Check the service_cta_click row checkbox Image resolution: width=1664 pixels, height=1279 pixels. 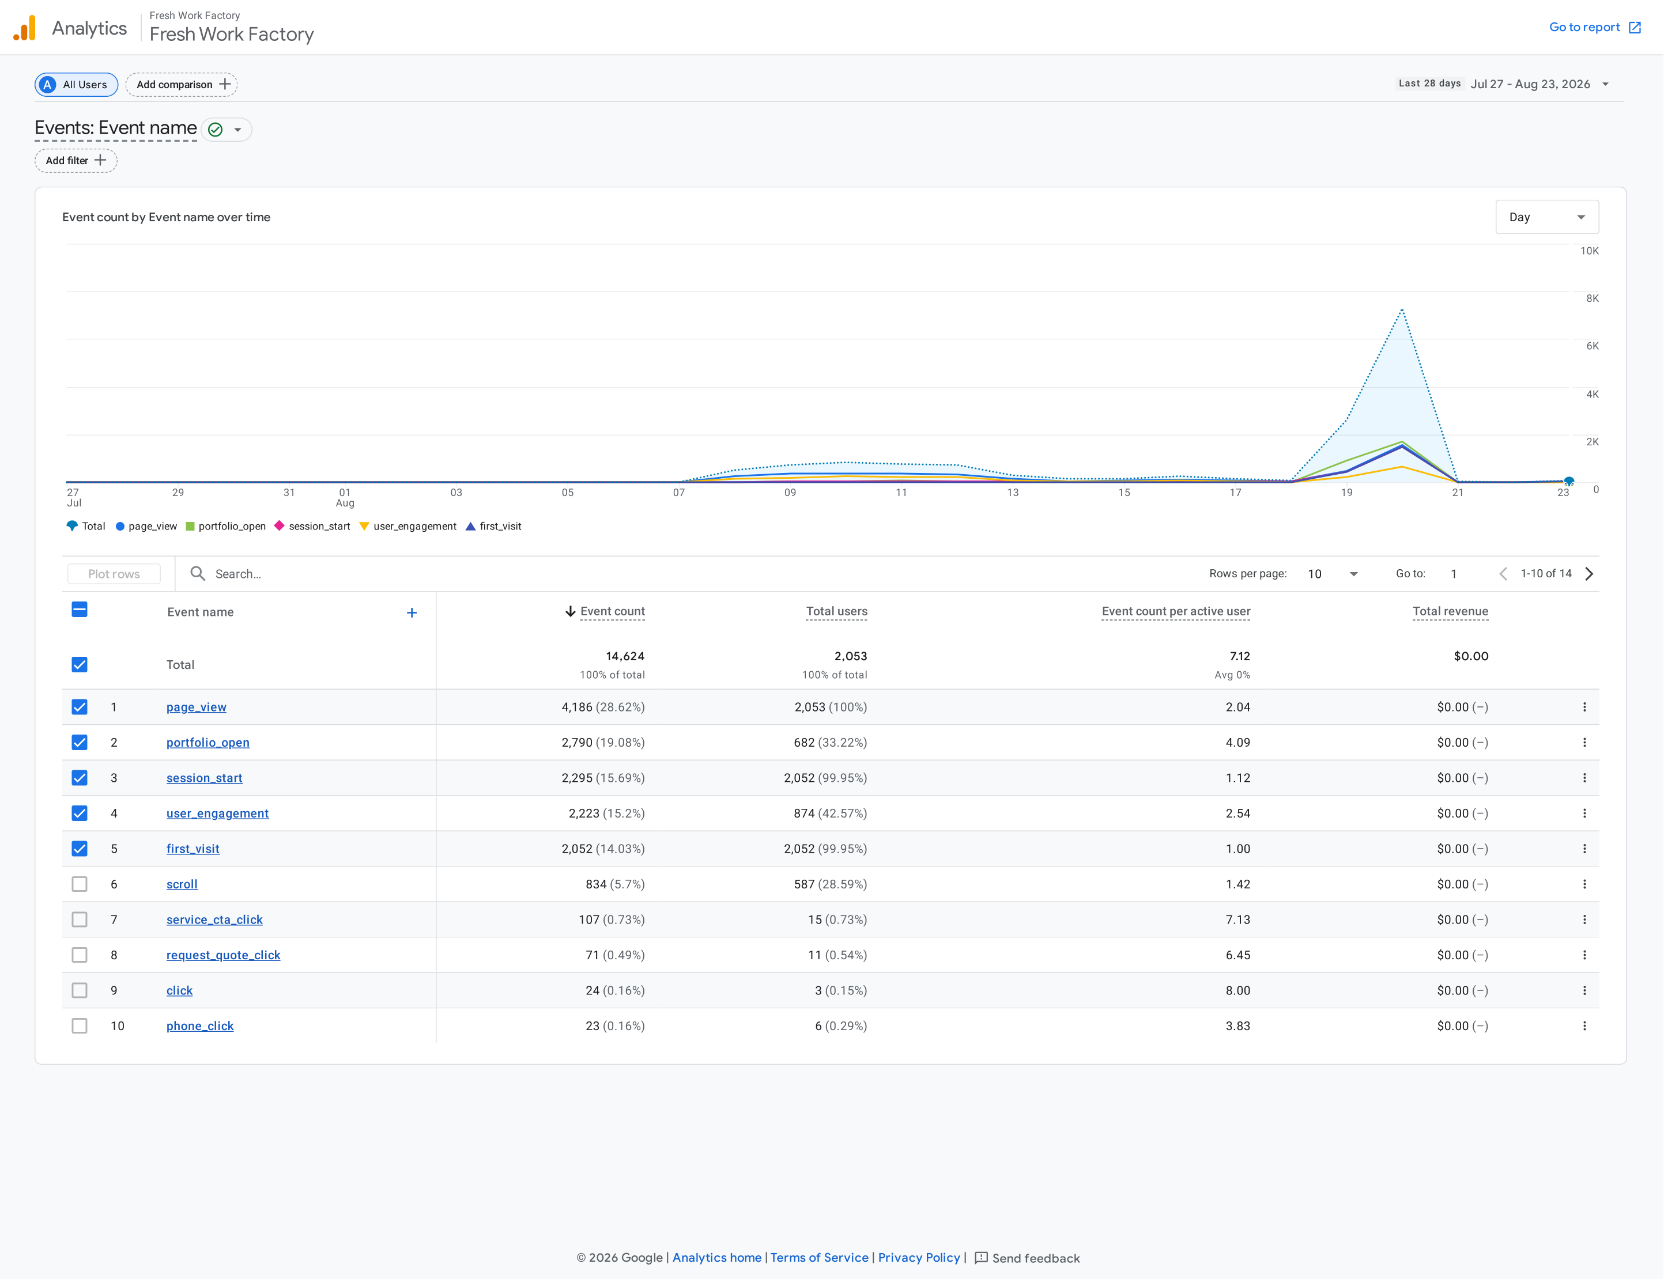coord(79,919)
